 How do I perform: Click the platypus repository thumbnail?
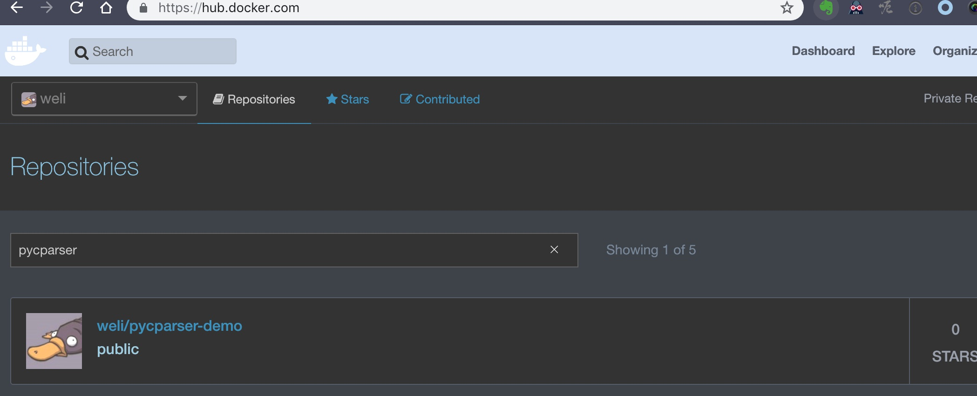tap(54, 341)
